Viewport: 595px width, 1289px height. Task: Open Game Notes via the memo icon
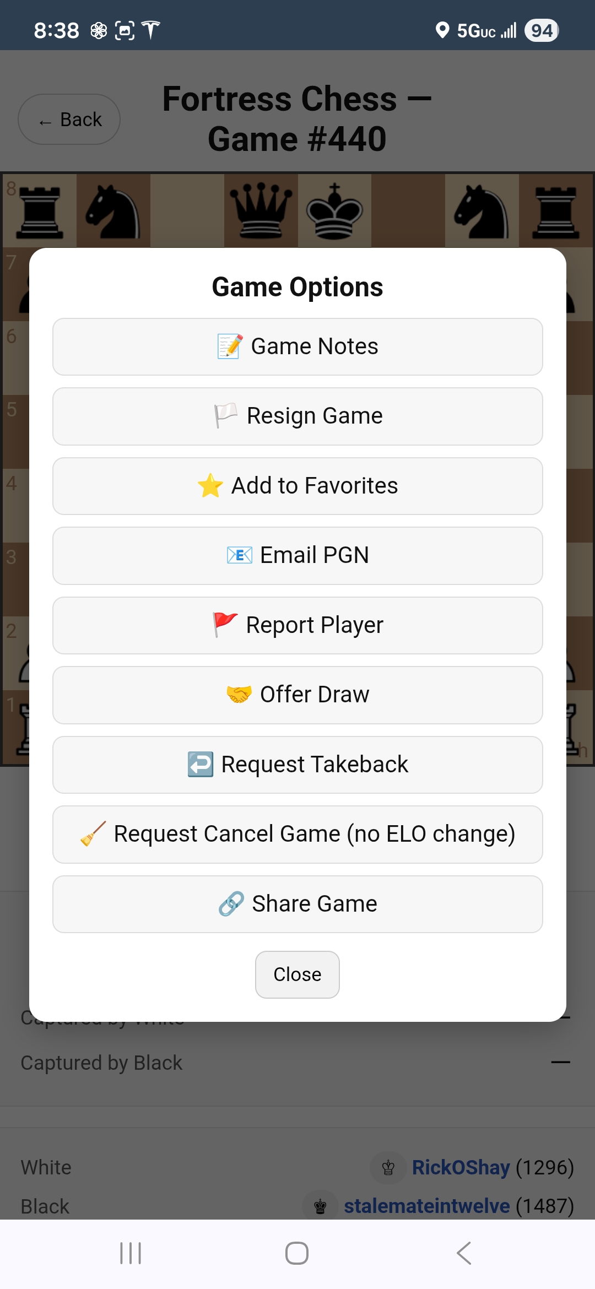[x=228, y=346]
